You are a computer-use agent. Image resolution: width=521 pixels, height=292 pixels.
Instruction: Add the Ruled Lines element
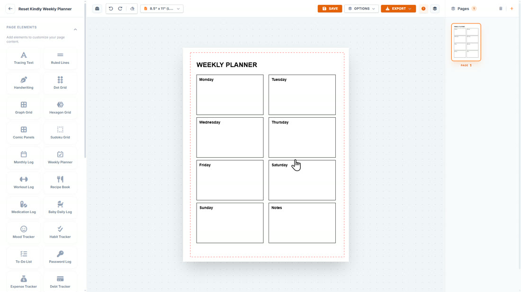pos(60,58)
